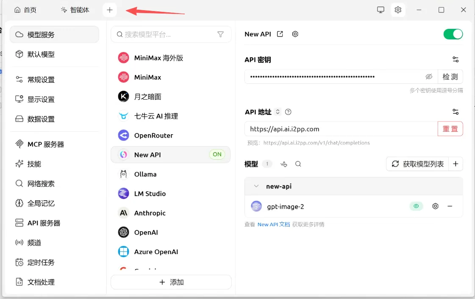Open API 服务器 section
The width and height of the screenshot is (475, 299).
tap(55, 223)
